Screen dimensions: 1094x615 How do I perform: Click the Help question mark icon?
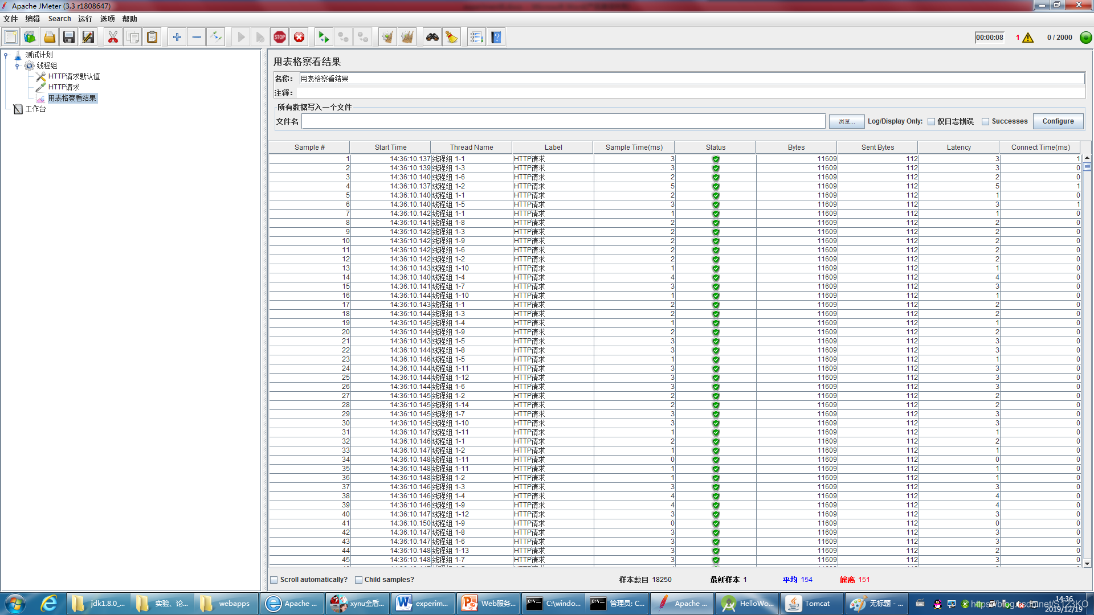coord(496,38)
